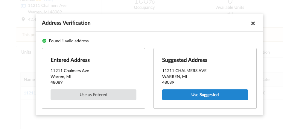Click the 100% Occupancy stat
The height and width of the screenshot is (129, 283).
point(144,4)
